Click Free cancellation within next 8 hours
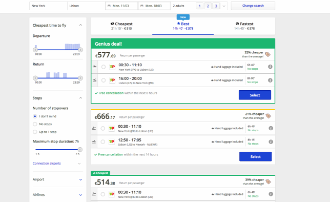 [x=126, y=93]
